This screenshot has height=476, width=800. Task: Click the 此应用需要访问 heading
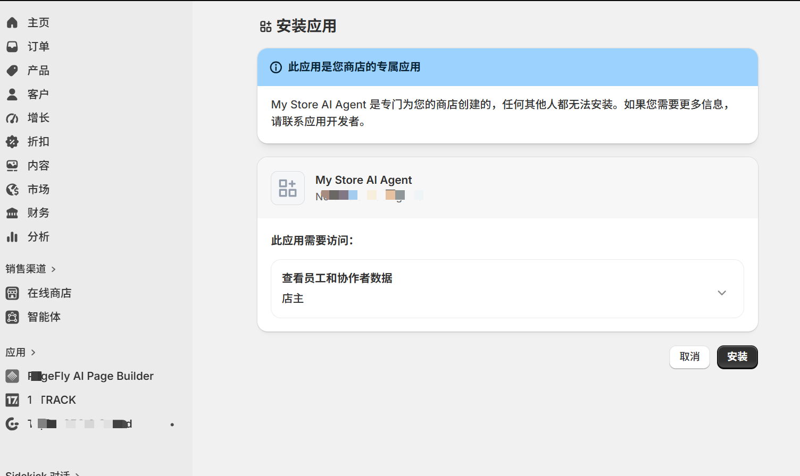coord(312,241)
